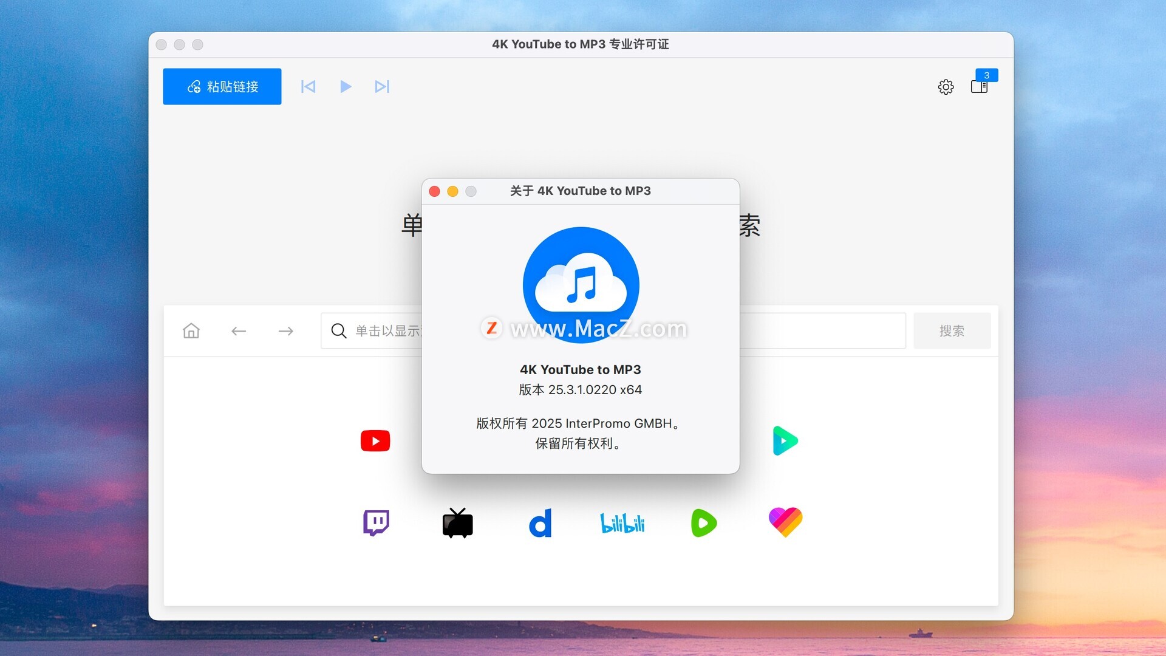This screenshot has width=1166, height=656.
Task: Open the black TV site icon
Action: [458, 523]
